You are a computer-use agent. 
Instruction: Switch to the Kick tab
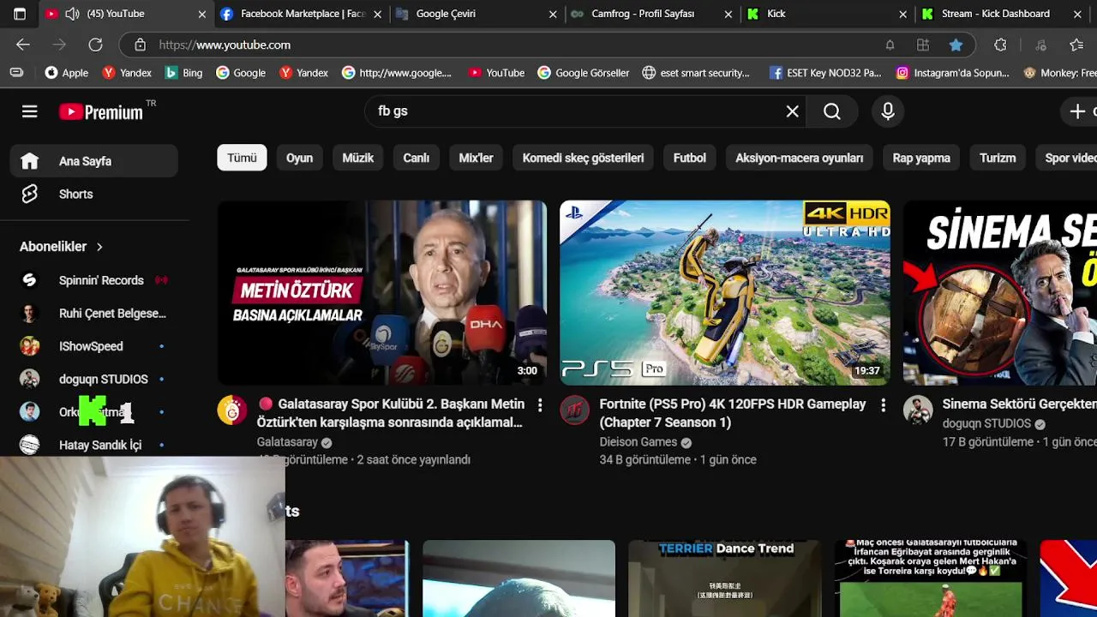[826, 14]
